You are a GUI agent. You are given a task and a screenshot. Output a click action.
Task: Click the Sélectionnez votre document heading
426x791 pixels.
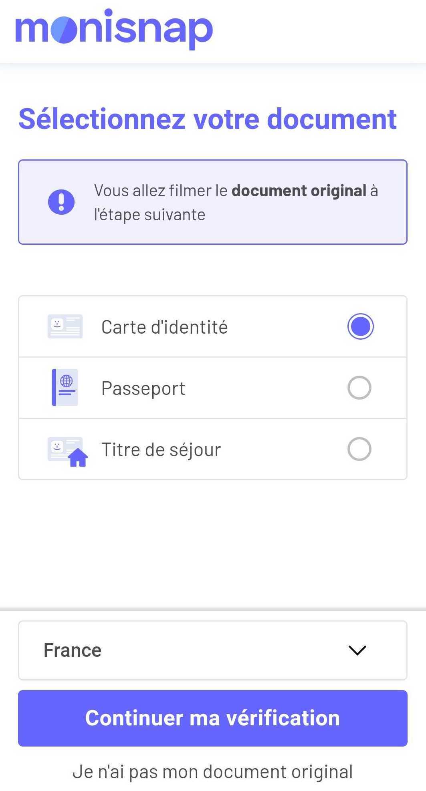coord(208,119)
